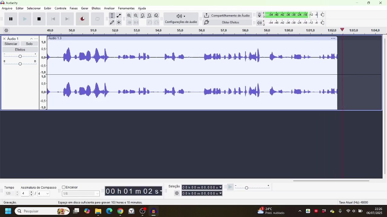
Task: Fit project to width zoom icon
Action: click(149, 16)
